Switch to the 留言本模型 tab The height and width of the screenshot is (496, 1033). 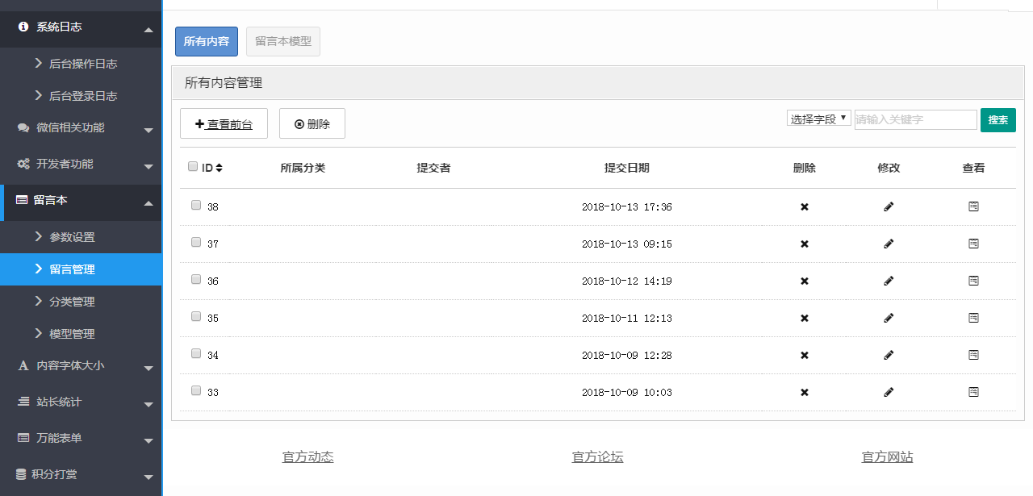(282, 41)
